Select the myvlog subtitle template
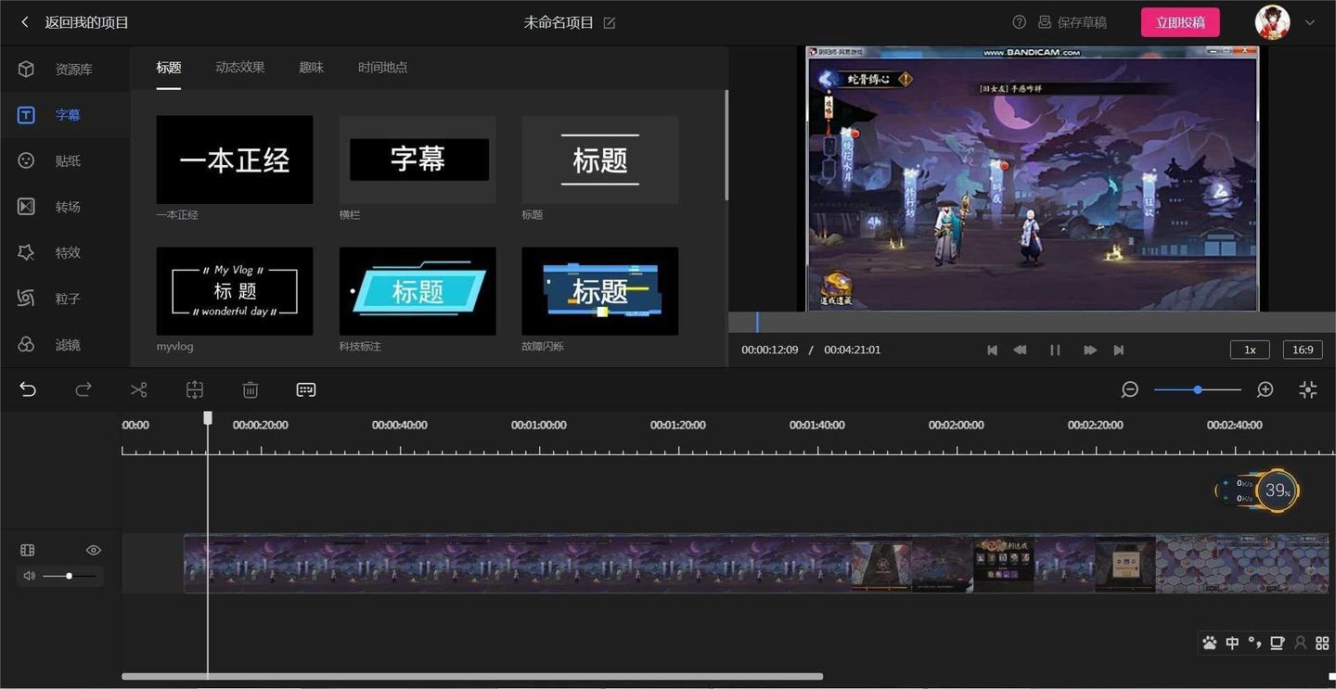The width and height of the screenshot is (1336, 689). tap(235, 291)
